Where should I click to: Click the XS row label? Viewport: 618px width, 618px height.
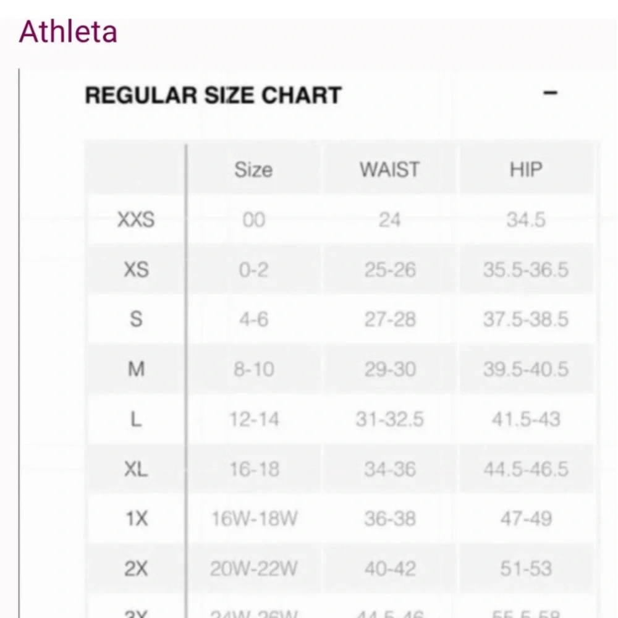pos(136,269)
